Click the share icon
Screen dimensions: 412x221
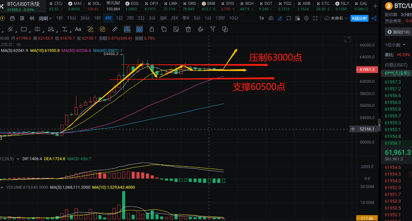click(x=374, y=18)
